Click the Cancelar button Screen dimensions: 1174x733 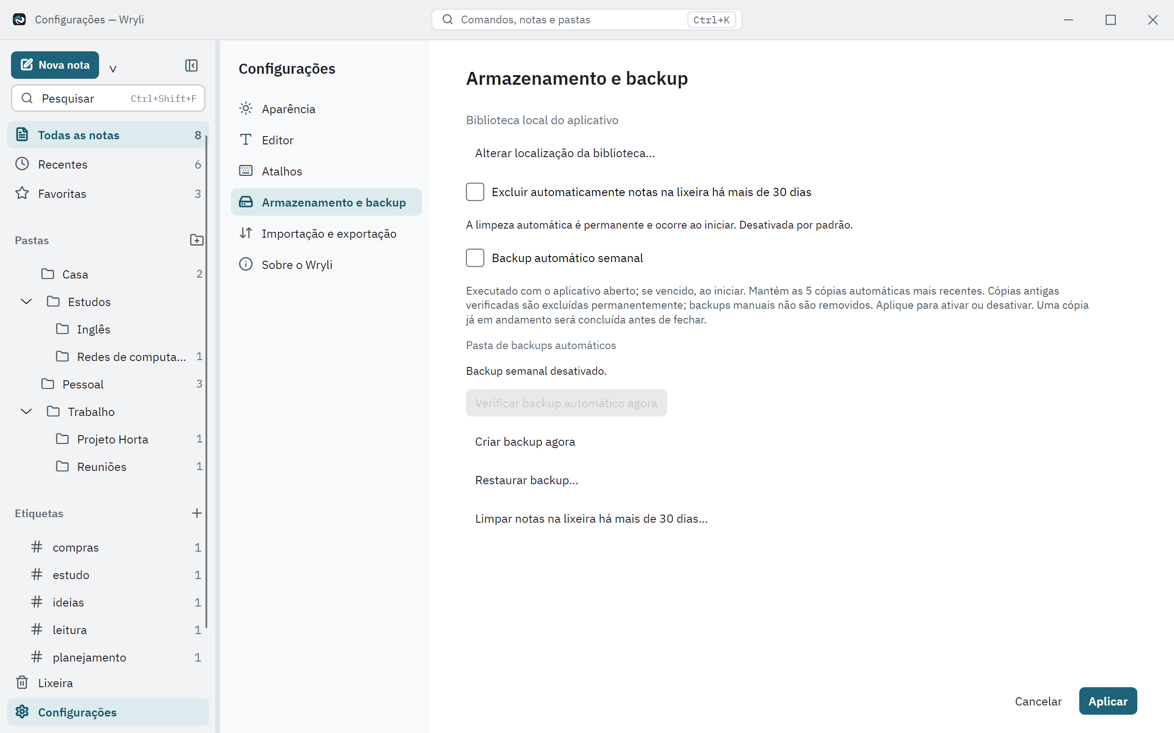pos(1038,701)
